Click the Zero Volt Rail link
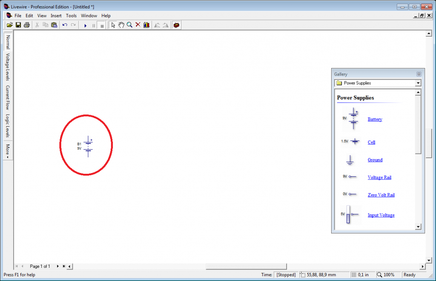The height and width of the screenshot is (281, 436). point(381,195)
